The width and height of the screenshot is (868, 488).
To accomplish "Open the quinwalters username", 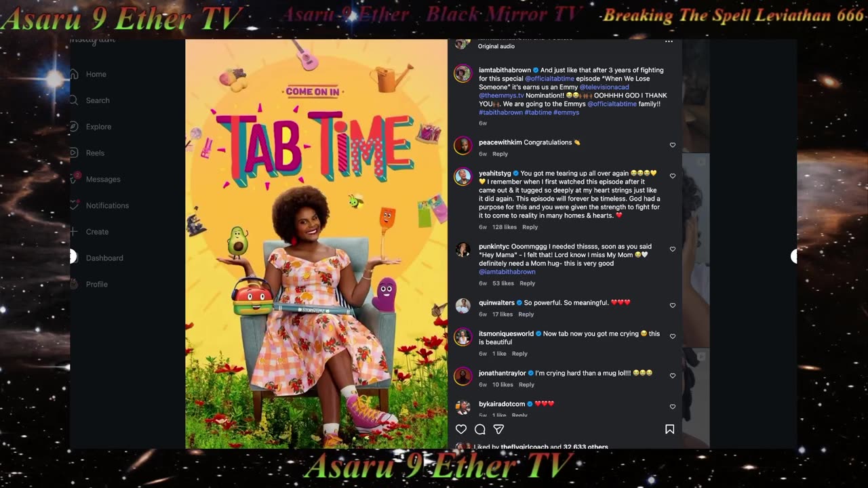I will pos(496,303).
